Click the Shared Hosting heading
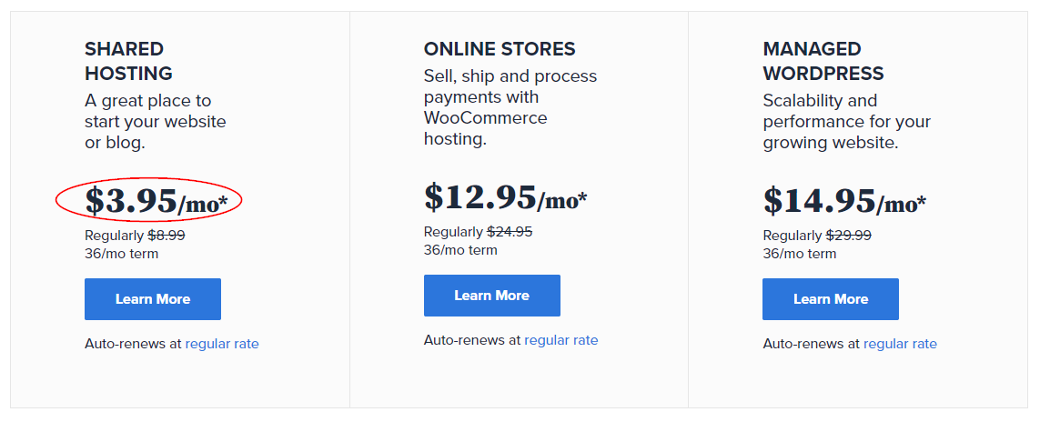Viewport: 1040px width, 422px height. [x=128, y=61]
